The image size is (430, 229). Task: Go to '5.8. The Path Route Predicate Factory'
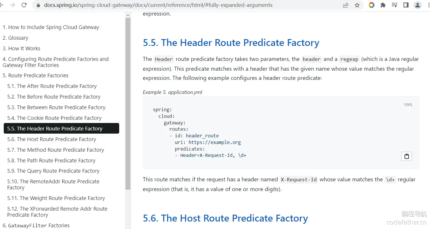51,161
